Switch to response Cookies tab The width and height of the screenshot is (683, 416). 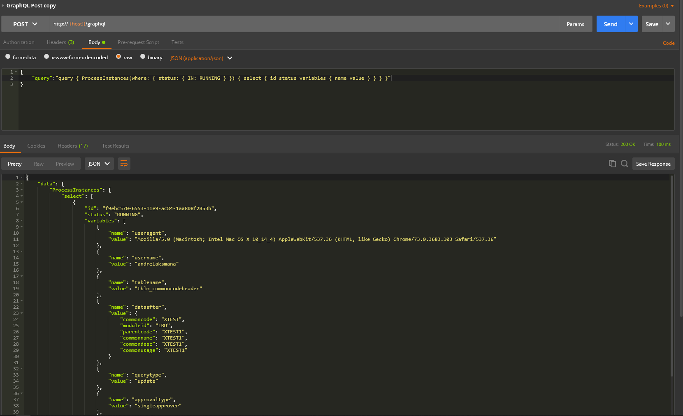tap(36, 146)
